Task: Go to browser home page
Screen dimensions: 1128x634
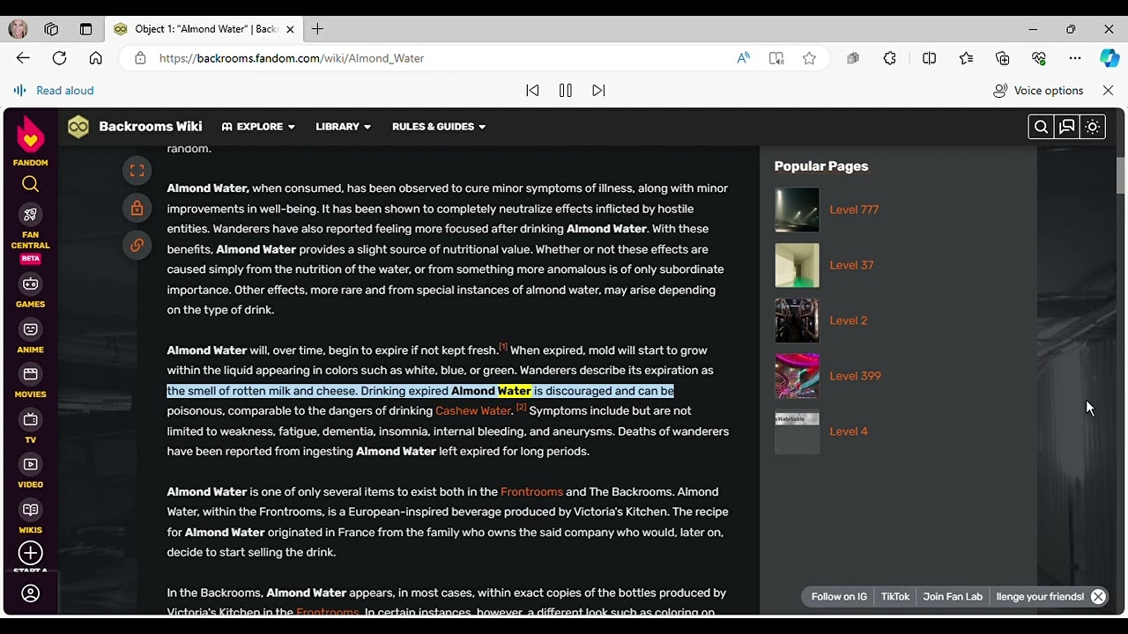Action: tap(95, 58)
